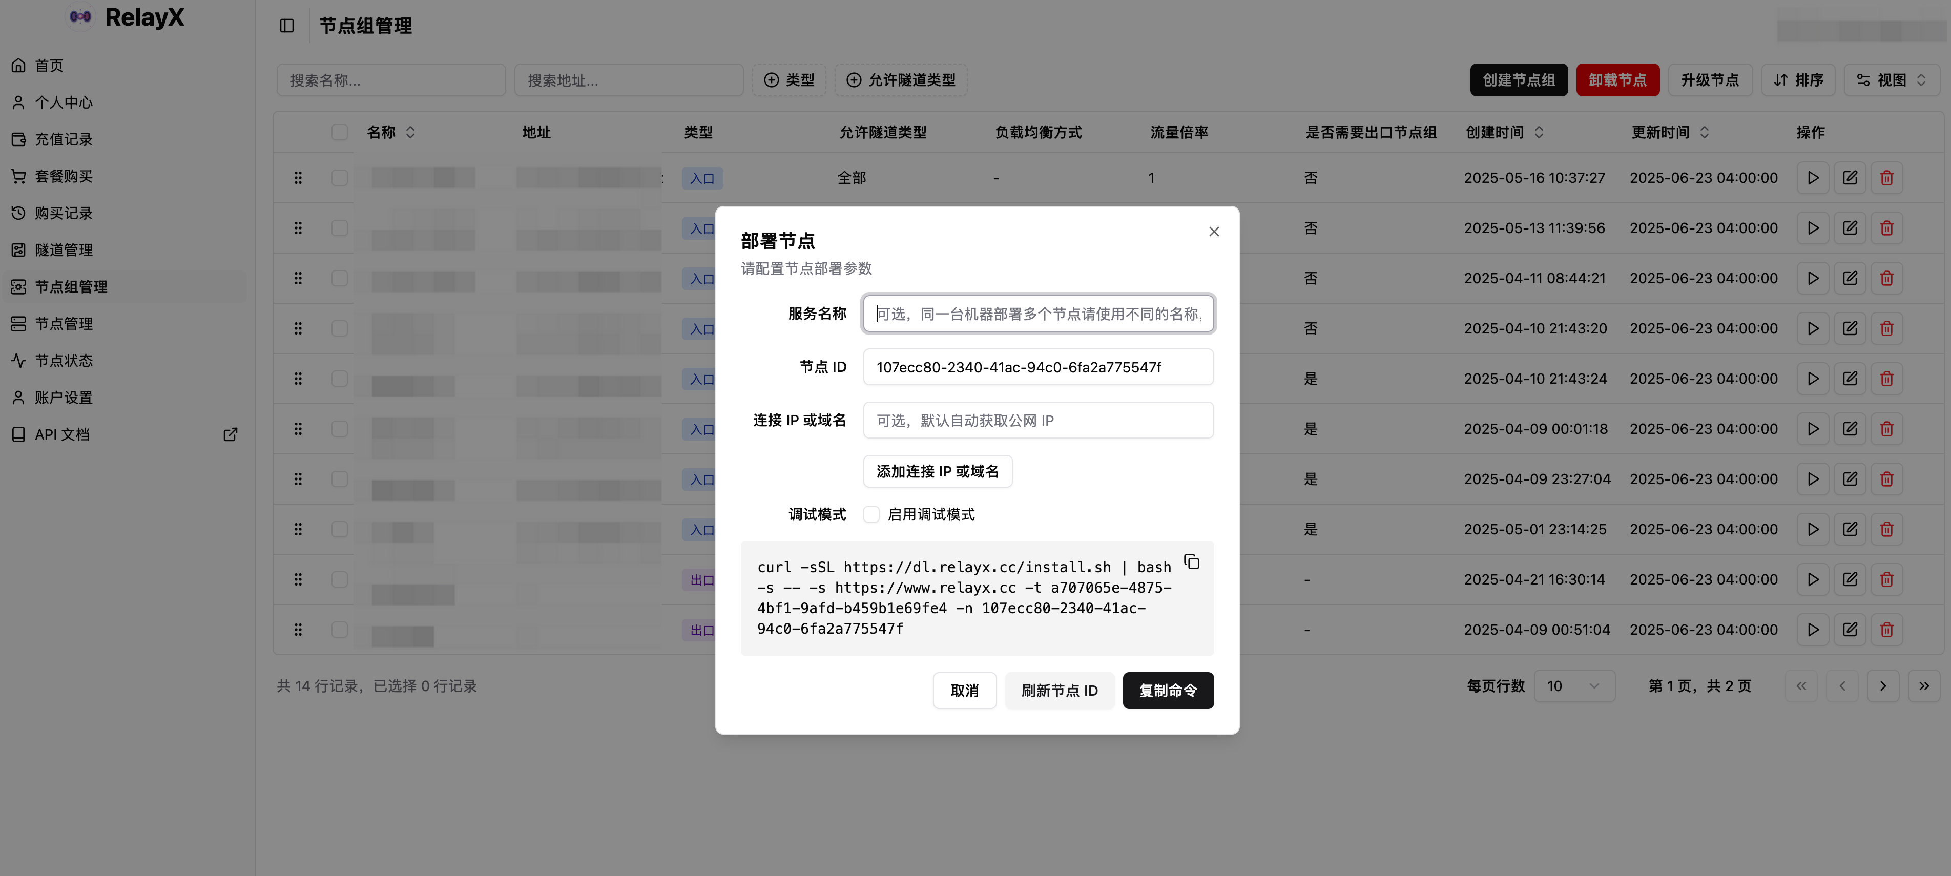
Task: Sort by 创建时间 column header
Action: pos(1504,133)
